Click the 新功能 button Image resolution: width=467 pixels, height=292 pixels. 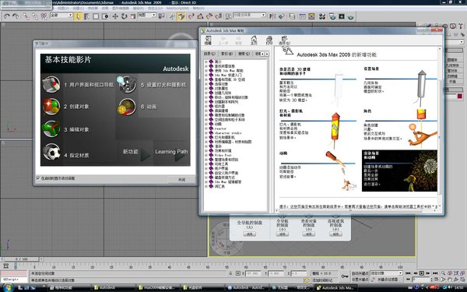[136, 153]
